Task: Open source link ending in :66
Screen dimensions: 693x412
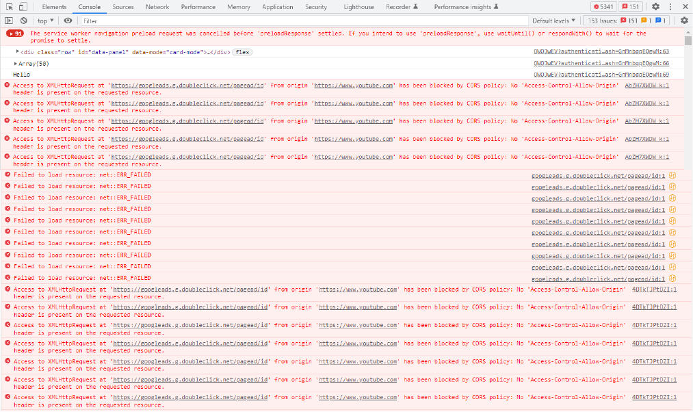Action: click(601, 63)
